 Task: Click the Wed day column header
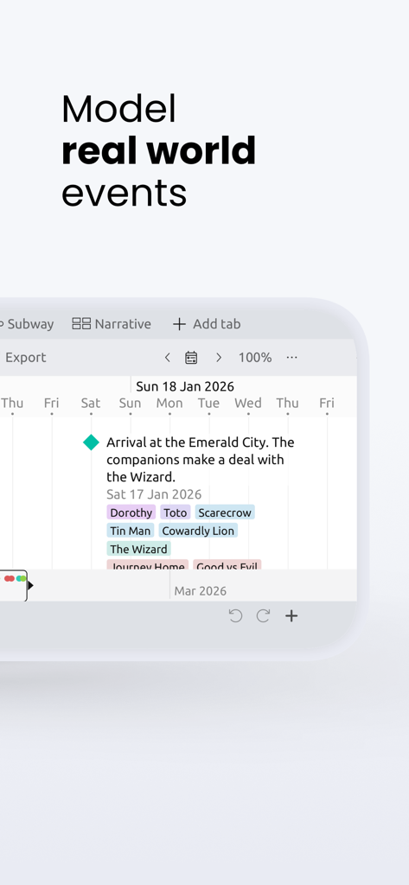248,403
